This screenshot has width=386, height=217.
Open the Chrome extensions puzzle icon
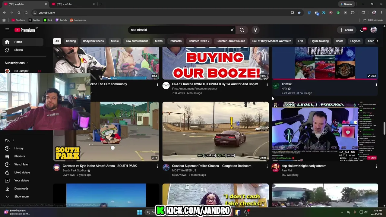pos(353,13)
